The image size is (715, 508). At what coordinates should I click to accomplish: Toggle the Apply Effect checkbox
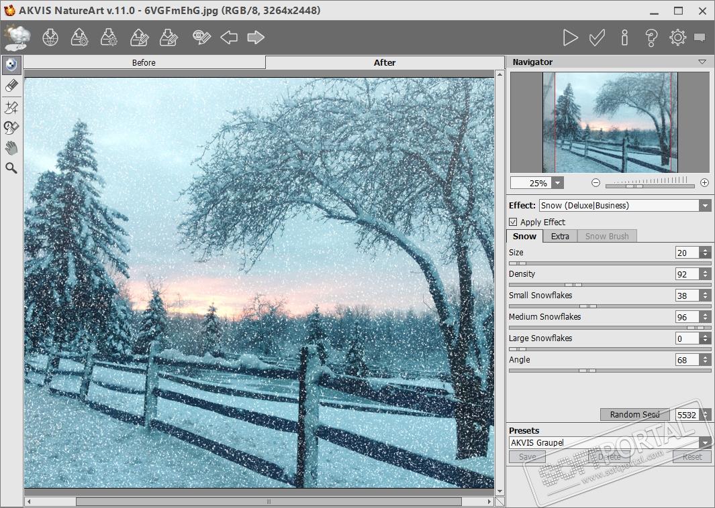pos(513,222)
